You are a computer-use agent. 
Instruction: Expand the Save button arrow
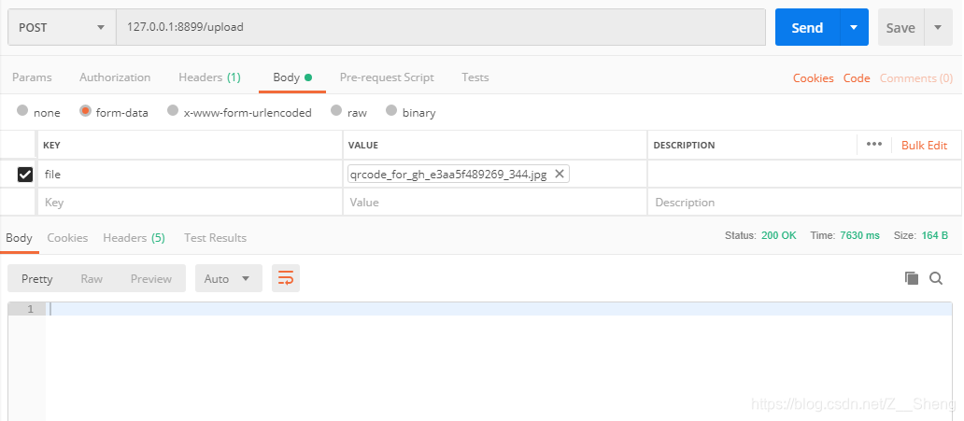tap(938, 28)
